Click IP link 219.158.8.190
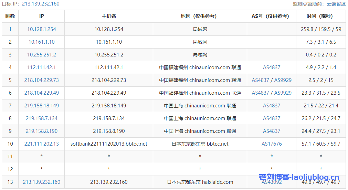The height and width of the screenshot is (190, 348). pyautogui.click(x=41, y=131)
